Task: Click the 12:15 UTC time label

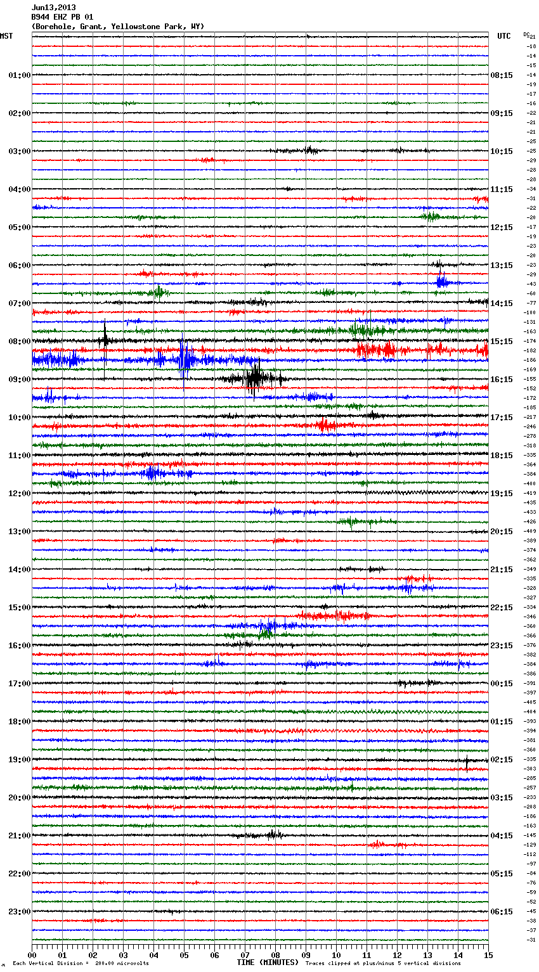Action: pyautogui.click(x=502, y=227)
